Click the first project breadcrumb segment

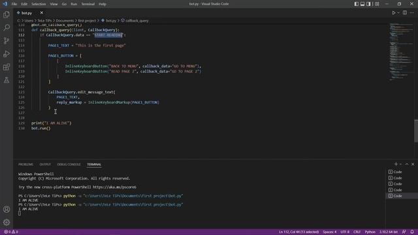coord(87,20)
